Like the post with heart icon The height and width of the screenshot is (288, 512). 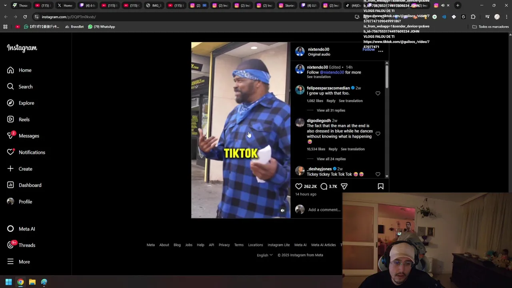299,186
